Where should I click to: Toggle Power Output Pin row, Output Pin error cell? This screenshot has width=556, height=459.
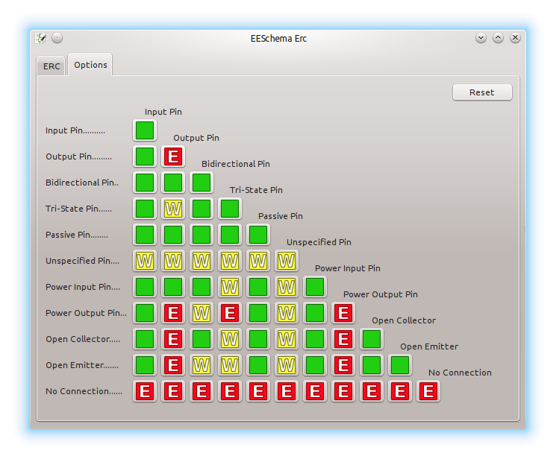(173, 313)
